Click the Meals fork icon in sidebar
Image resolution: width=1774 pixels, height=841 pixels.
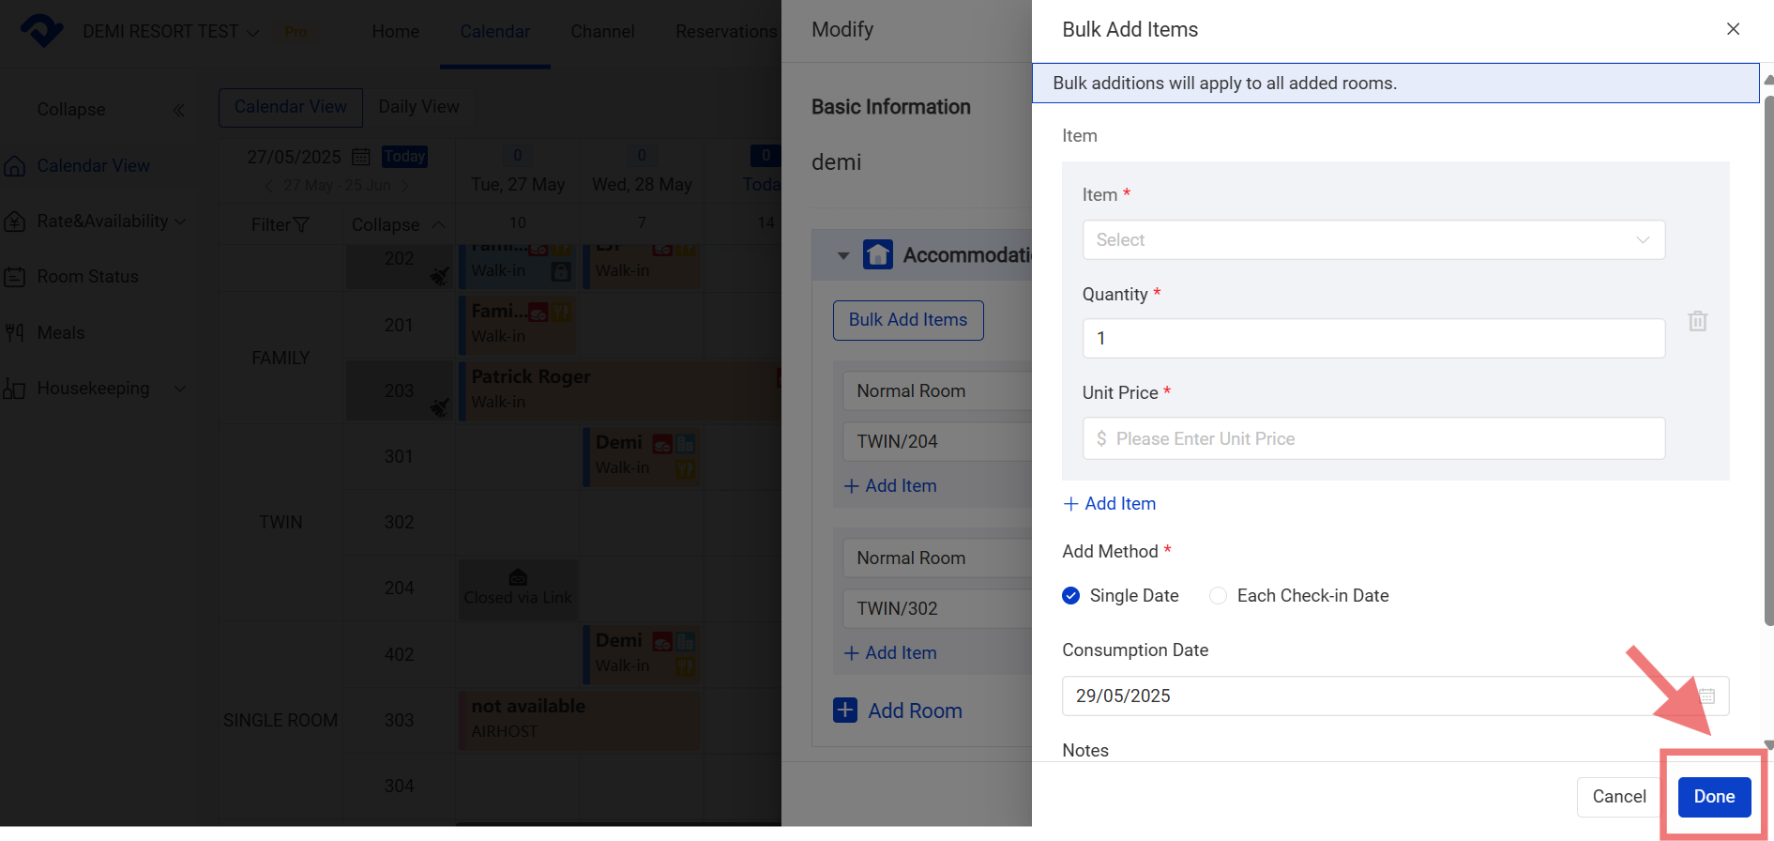tap(15, 332)
